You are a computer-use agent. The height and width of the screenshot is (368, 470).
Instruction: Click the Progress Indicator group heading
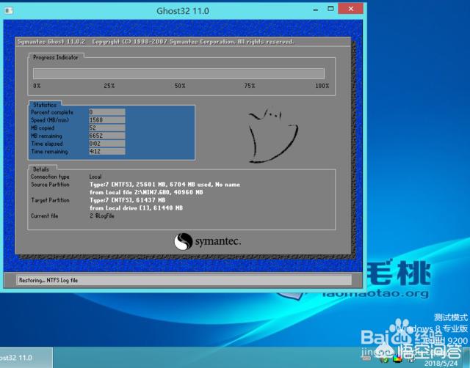(x=56, y=57)
